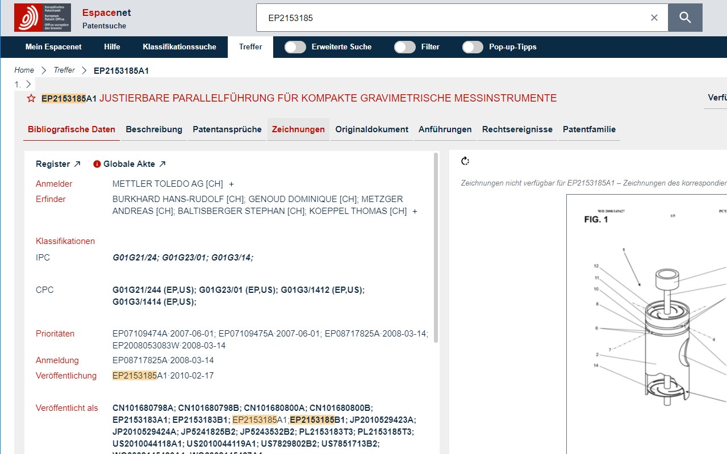This screenshot has width=727, height=454.
Task: Select the Treffer tab
Action: tap(250, 47)
